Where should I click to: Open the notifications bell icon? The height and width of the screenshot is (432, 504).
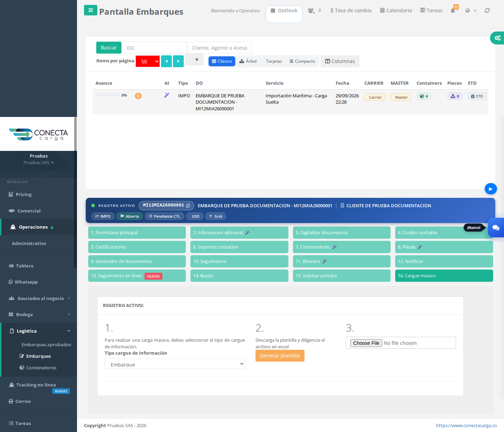tap(453, 11)
